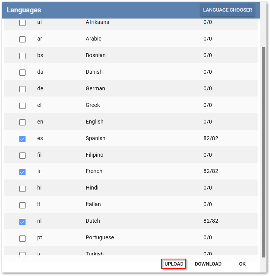The image size is (270, 276).
Task: Tick the English checkbox
Action: click(x=22, y=122)
